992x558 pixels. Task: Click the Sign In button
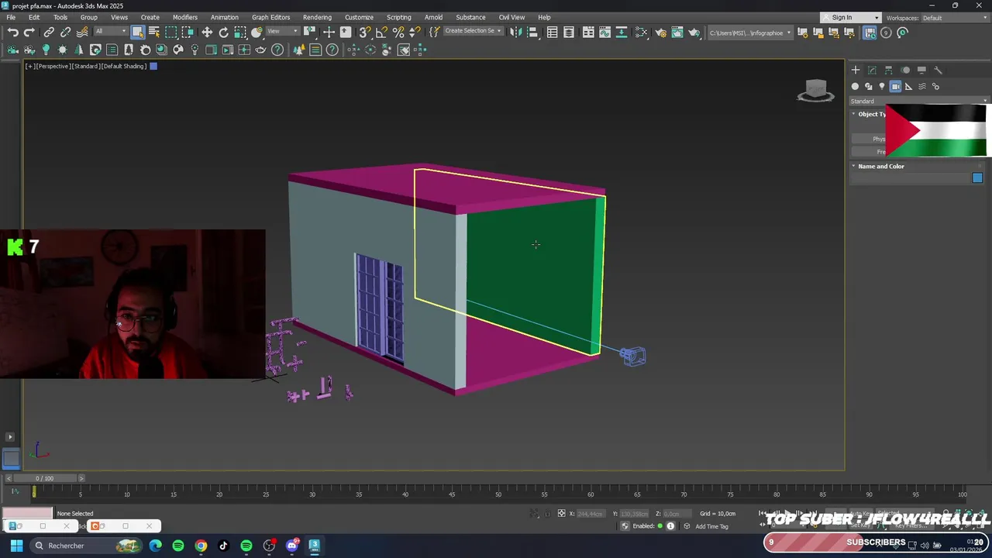coord(842,17)
